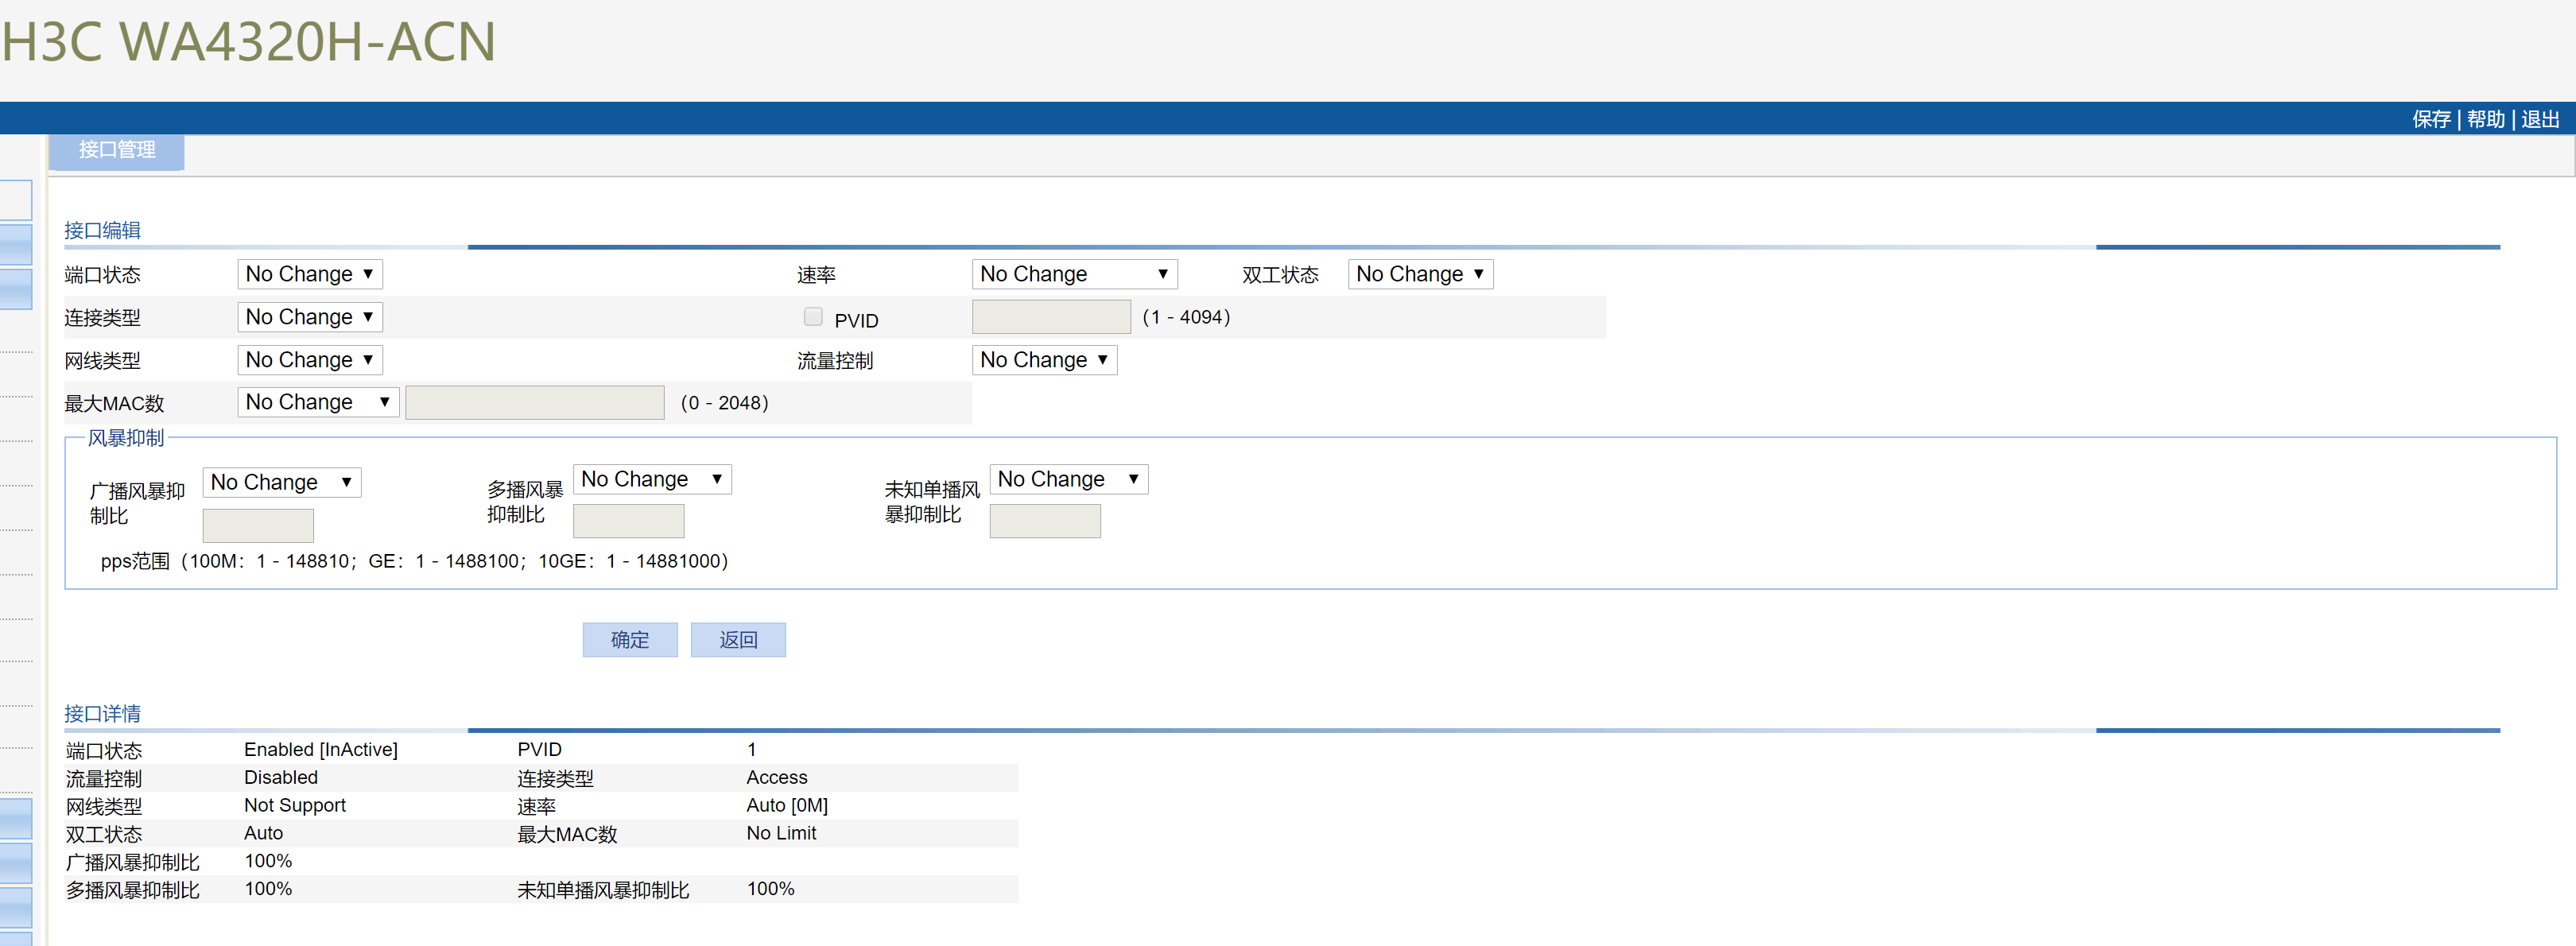Expand the 流量控制 dropdown
The image size is (2576, 946).
coord(1043,360)
